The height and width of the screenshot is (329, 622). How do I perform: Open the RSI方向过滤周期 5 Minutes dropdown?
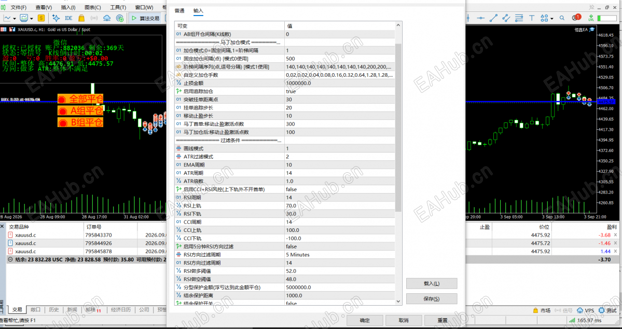click(340, 254)
